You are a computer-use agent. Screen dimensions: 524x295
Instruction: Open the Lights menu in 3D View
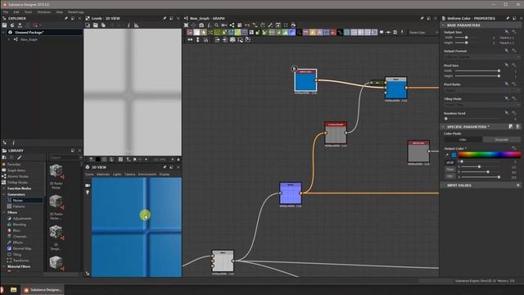(117, 175)
